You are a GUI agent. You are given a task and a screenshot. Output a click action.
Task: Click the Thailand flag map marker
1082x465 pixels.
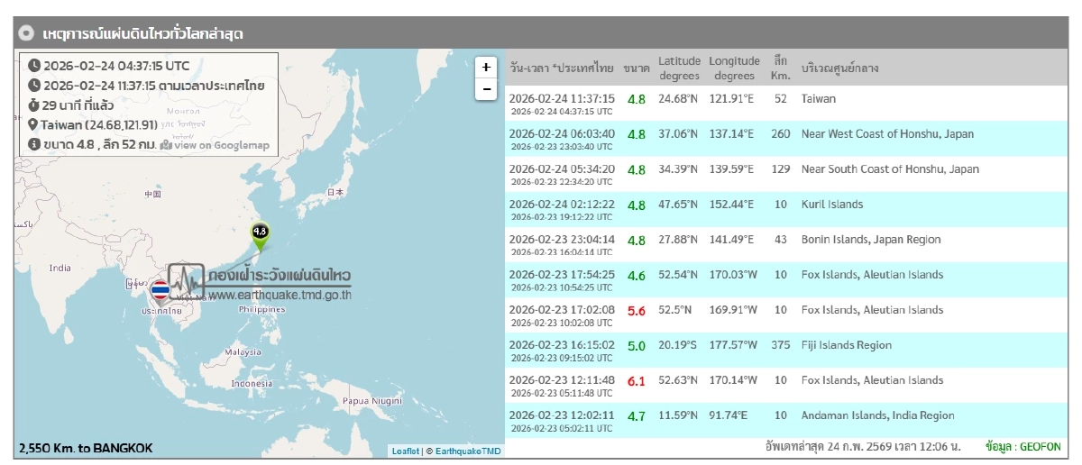160,289
